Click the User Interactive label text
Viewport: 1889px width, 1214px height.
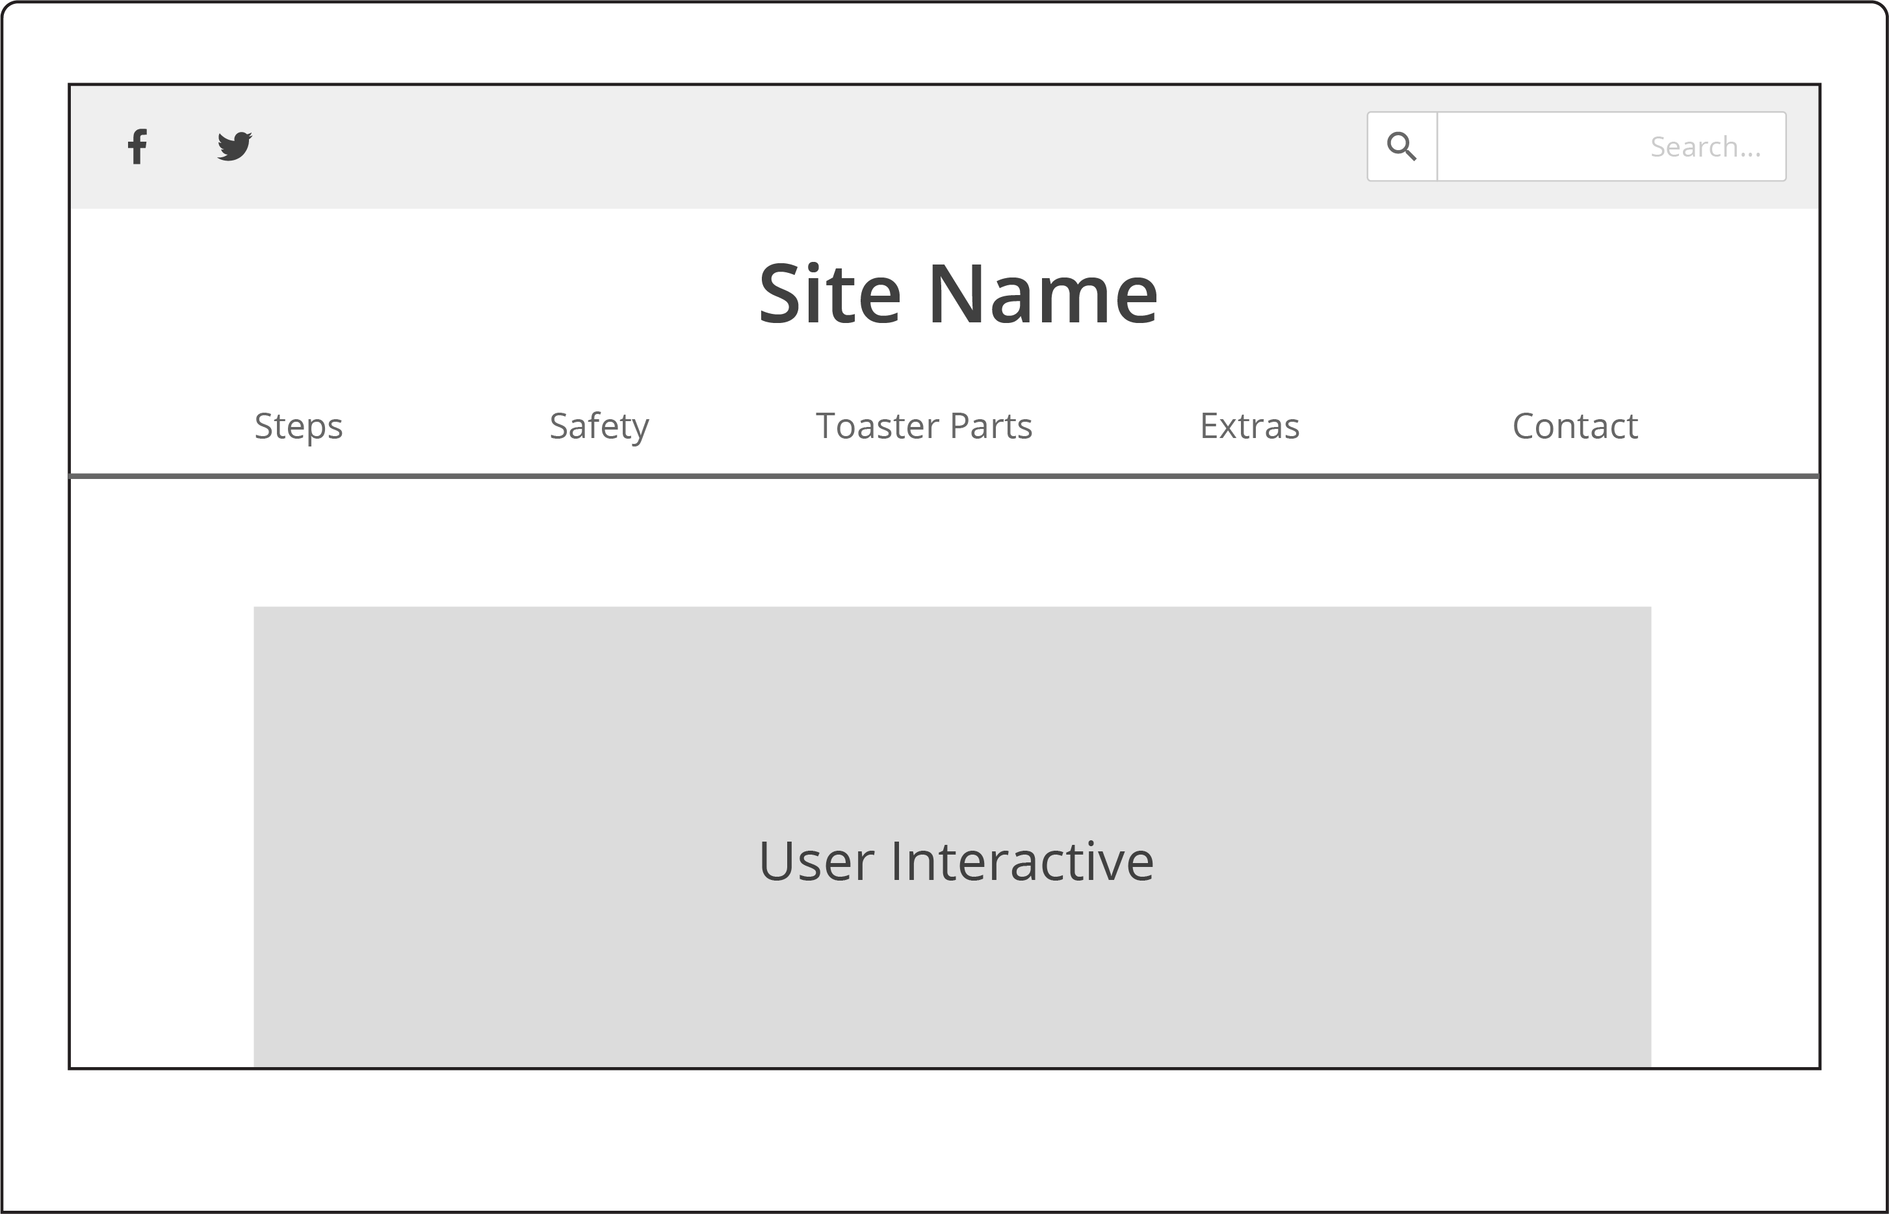coord(956,862)
